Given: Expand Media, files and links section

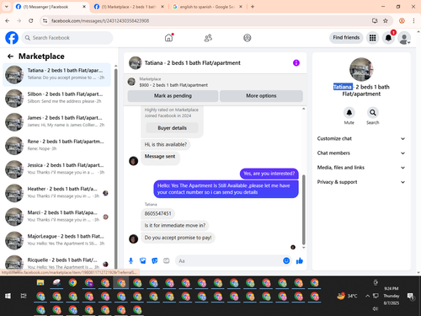Looking at the screenshot, I should point(361,168).
